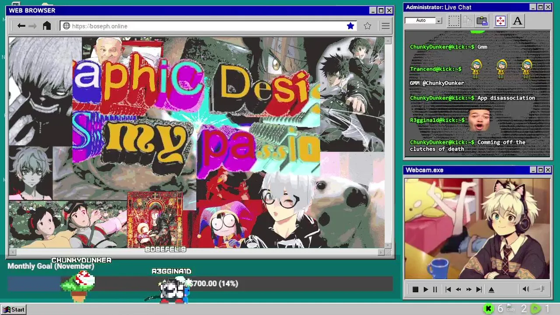
Task: Stop playback in Webcam.exe
Action: [x=416, y=289]
